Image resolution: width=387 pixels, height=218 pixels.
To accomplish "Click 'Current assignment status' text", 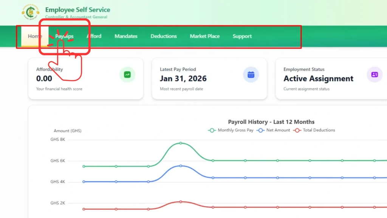I will click(306, 89).
